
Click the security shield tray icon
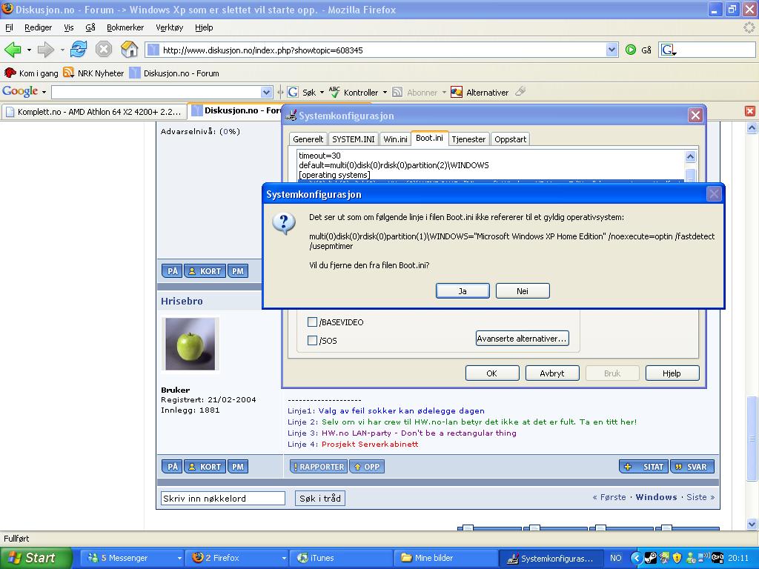[677, 558]
